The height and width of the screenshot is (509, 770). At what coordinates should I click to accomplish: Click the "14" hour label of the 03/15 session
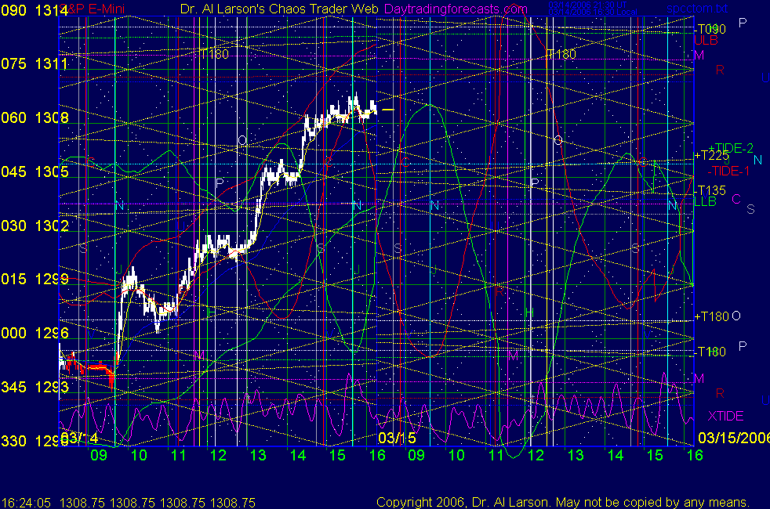coord(616,455)
